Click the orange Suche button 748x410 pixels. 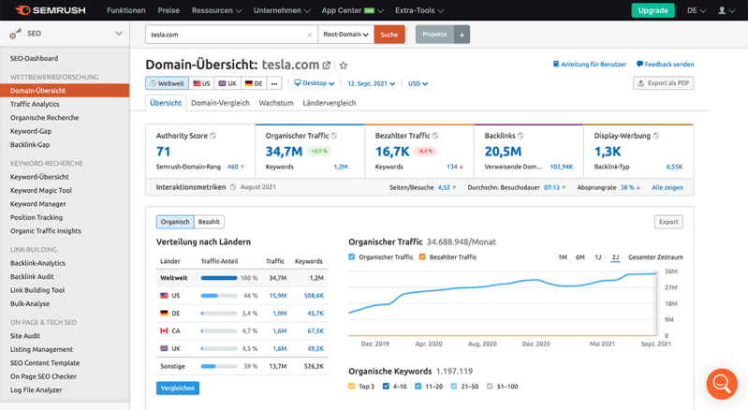tap(389, 35)
